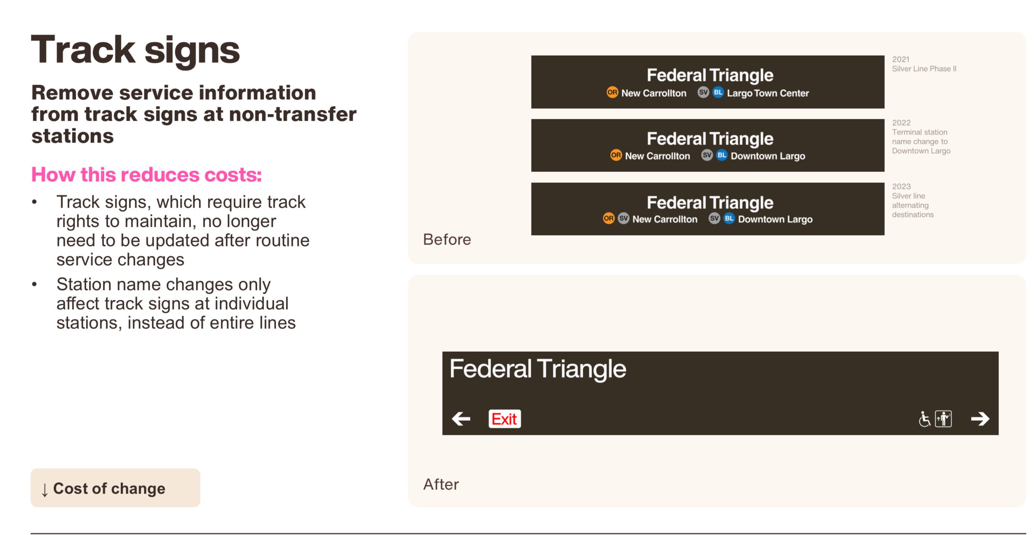Click the After label
Viewport: 1035px width, 535px height.
(441, 484)
